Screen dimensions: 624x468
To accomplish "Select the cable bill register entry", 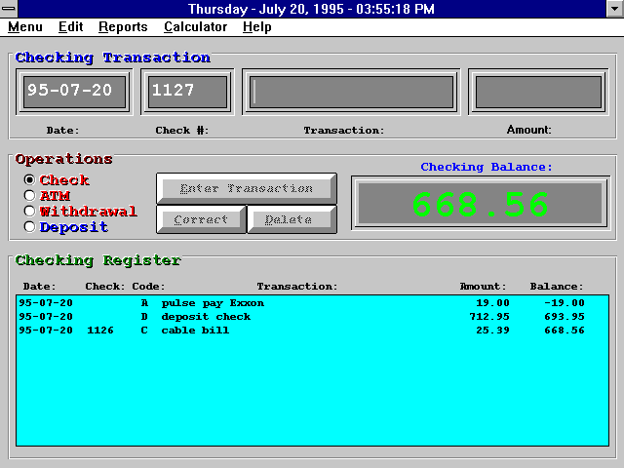I will (x=195, y=331).
